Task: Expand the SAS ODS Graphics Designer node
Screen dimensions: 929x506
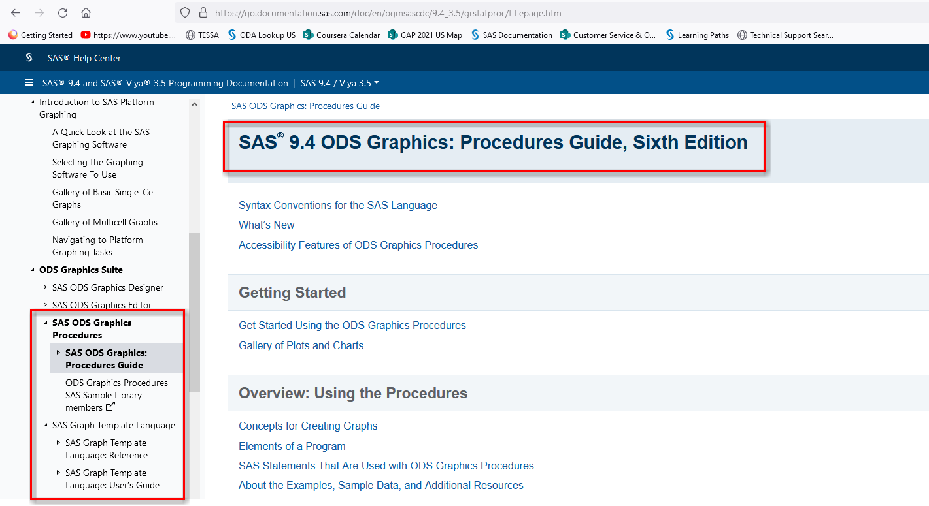Action: (x=44, y=287)
